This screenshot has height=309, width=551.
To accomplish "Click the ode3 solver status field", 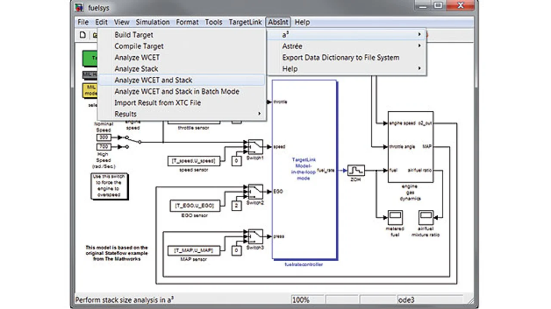I will [430, 300].
